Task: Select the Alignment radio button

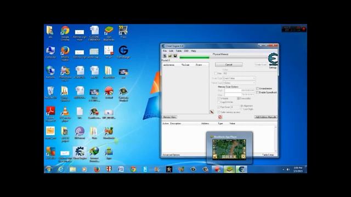Action: 241,106
